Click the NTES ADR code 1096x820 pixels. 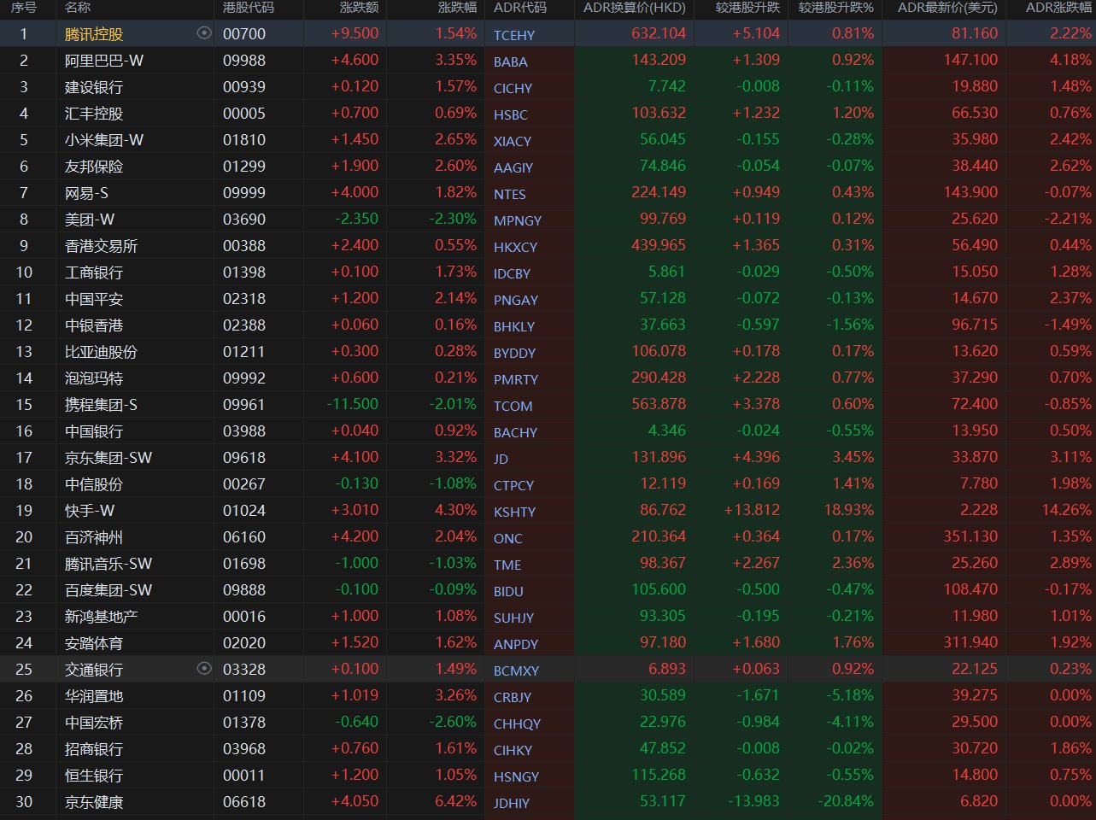[x=510, y=194]
